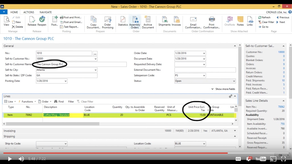Open Test Report
Screen dimensions: 292x164
coord(69,27)
